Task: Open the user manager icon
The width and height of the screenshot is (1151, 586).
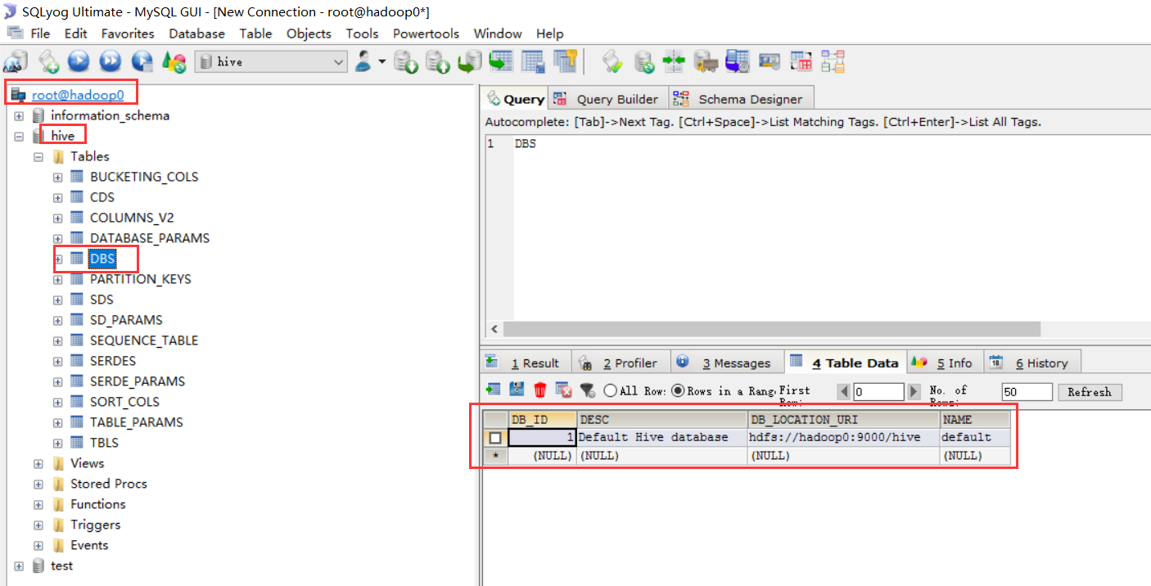Action: (x=363, y=61)
